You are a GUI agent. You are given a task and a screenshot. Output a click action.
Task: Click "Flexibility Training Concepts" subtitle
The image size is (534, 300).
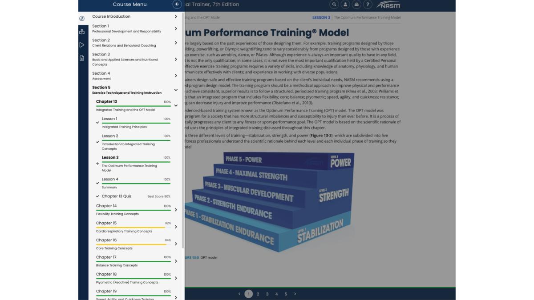coord(117,214)
